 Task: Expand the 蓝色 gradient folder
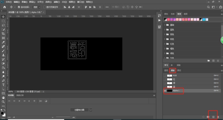point(165,29)
